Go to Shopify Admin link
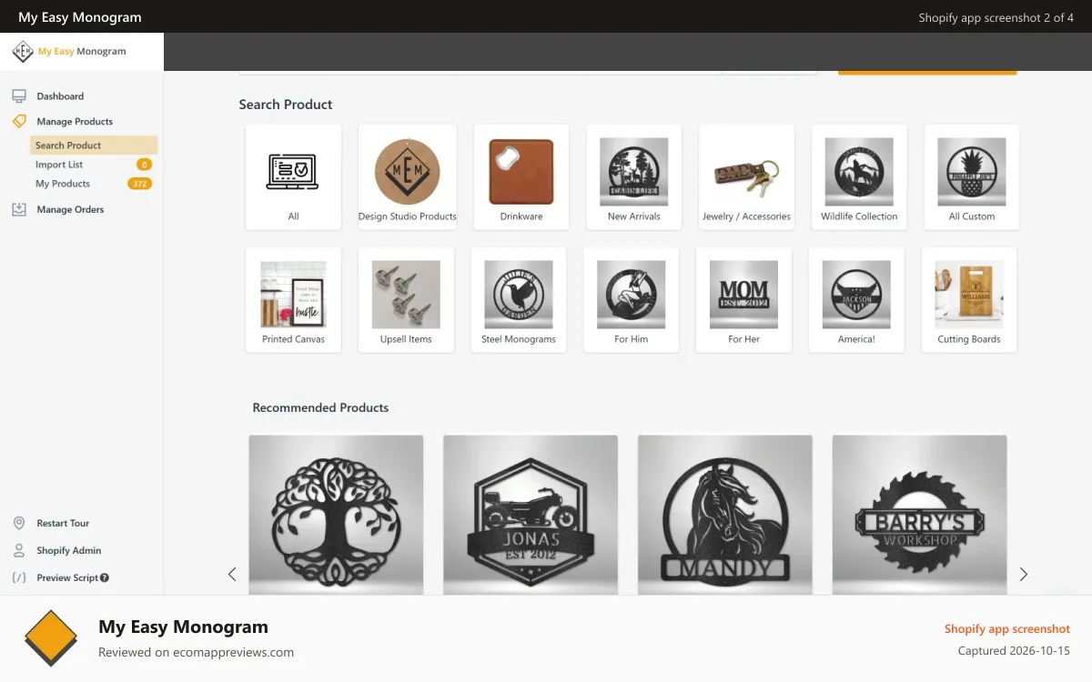The height and width of the screenshot is (682, 1092). 69,550
